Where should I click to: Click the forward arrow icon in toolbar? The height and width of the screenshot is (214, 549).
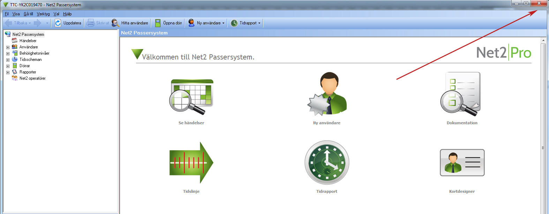pos(37,23)
